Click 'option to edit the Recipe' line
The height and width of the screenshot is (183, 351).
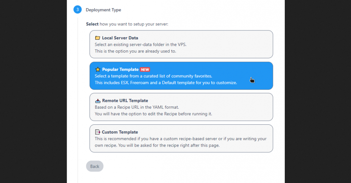[153, 114]
